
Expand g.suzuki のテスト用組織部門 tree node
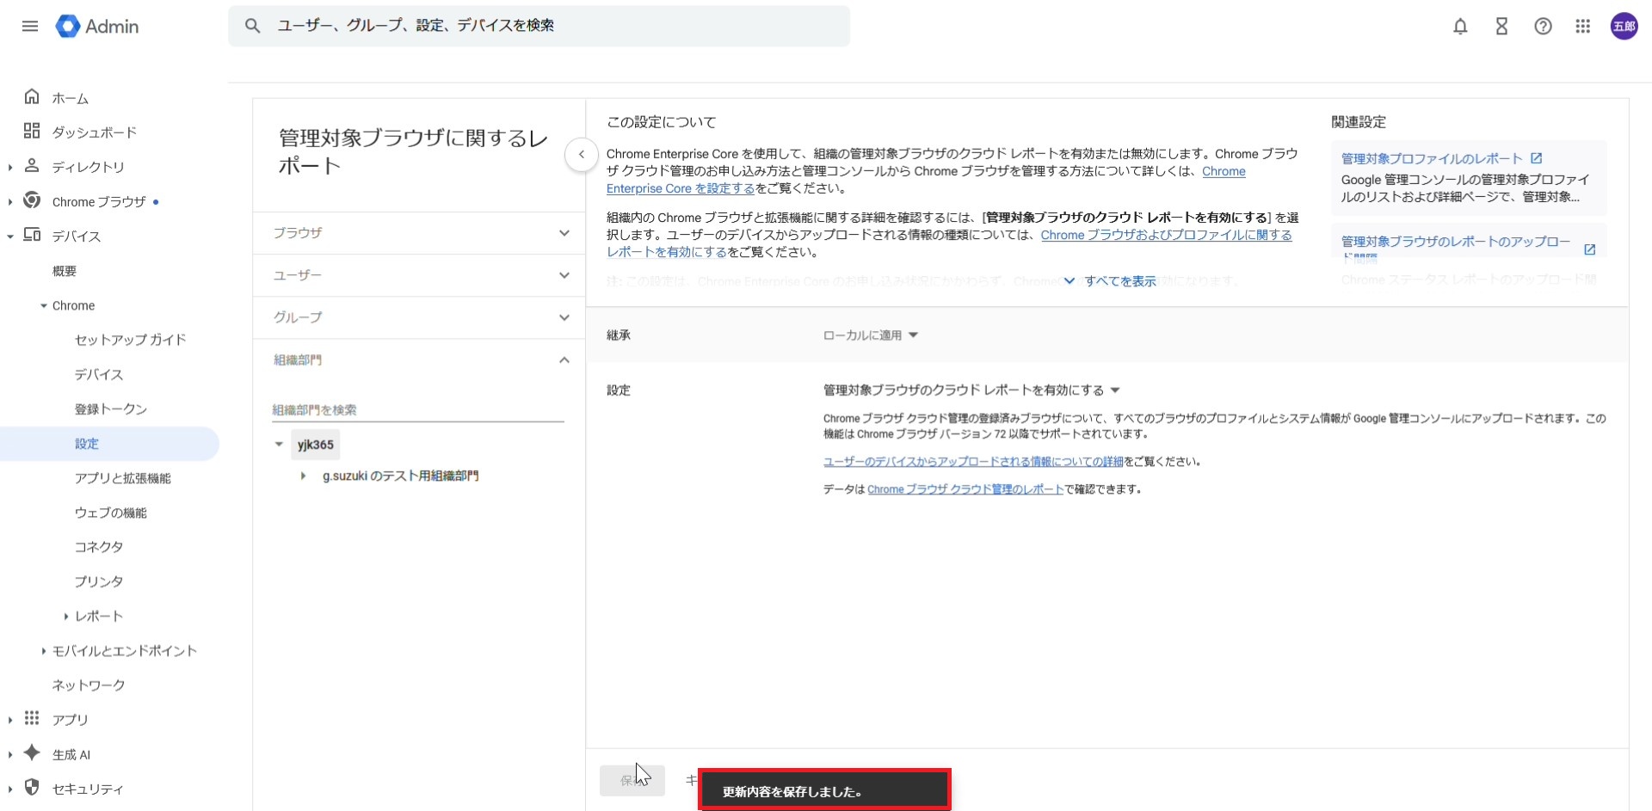pos(303,476)
